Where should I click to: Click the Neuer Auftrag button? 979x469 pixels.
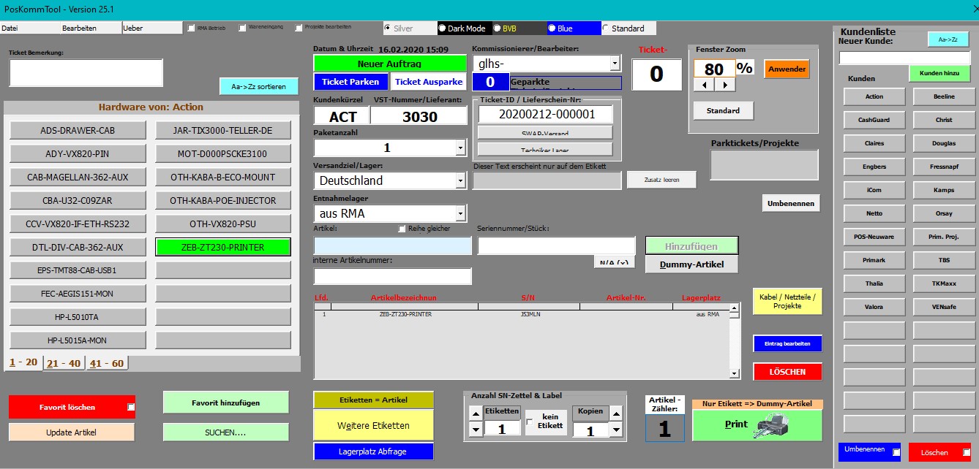(x=390, y=64)
